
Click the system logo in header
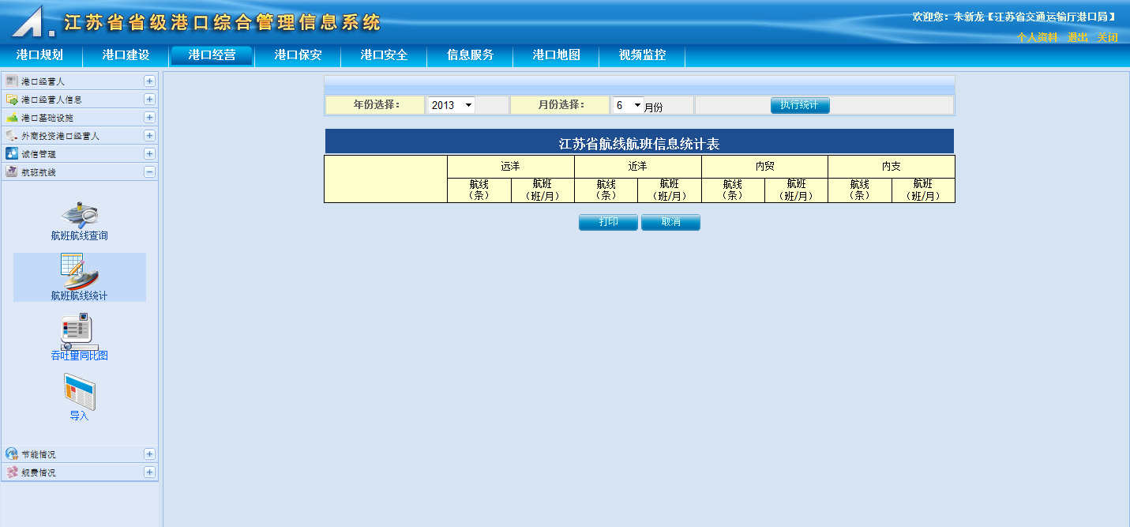pyautogui.click(x=32, y=21)
